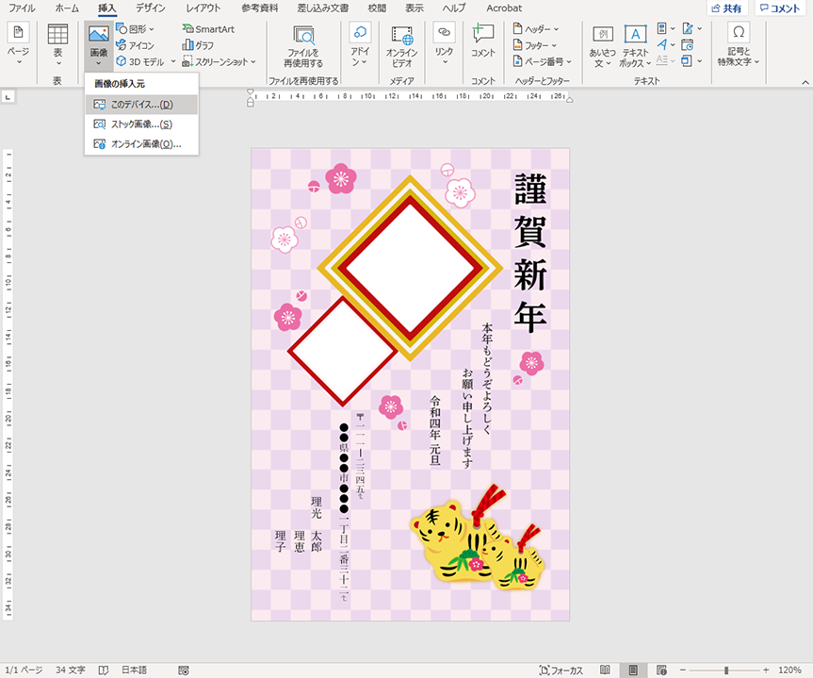Open the 図形 (Shapes) gallery

(x=135, y=29)
